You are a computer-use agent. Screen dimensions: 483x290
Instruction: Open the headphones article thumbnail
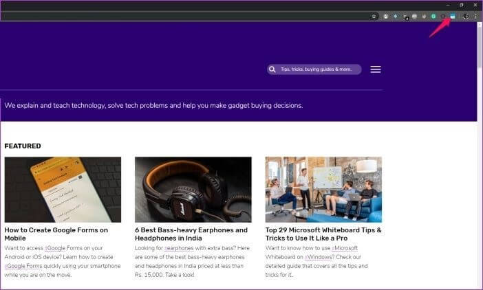(193, 190)
